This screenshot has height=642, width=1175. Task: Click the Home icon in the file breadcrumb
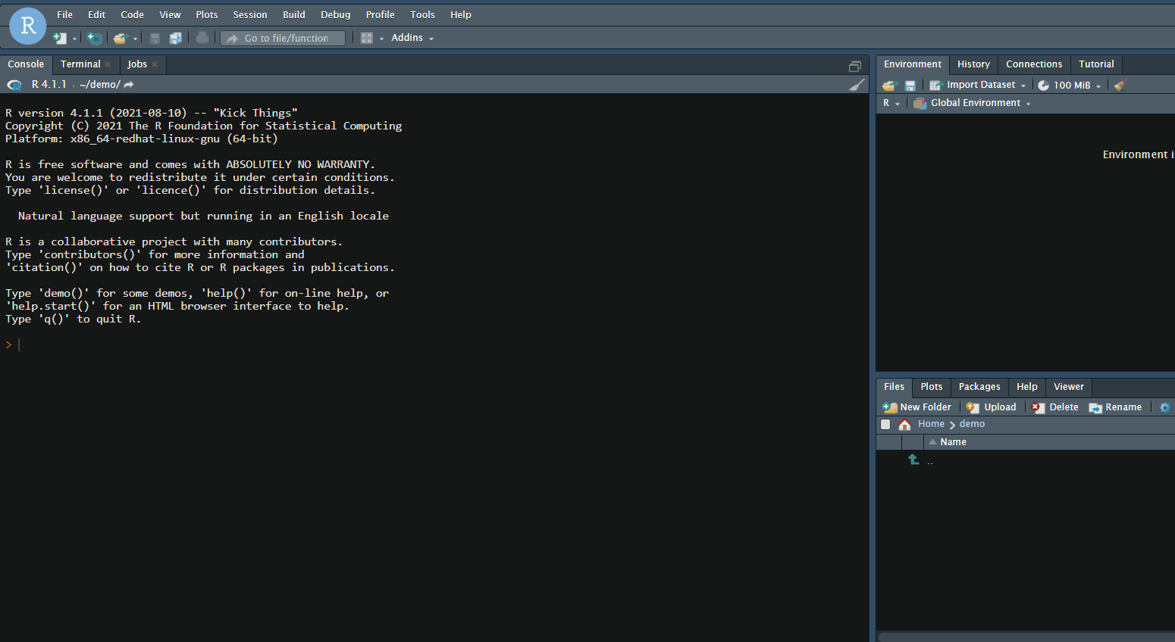click(904, 424)
